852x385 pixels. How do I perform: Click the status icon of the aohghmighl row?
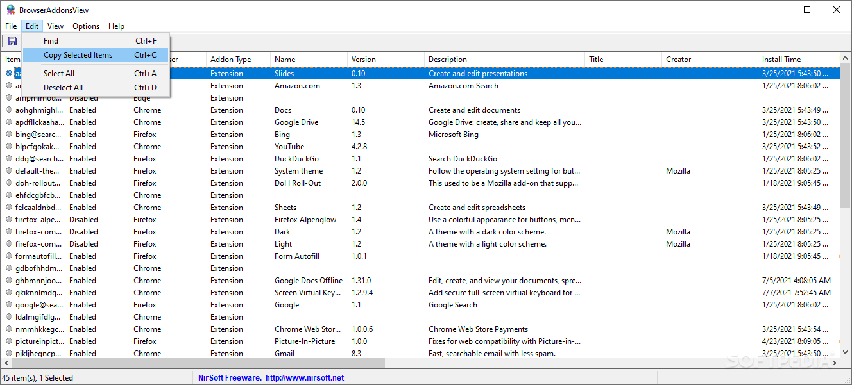click(x=9, y=110)
